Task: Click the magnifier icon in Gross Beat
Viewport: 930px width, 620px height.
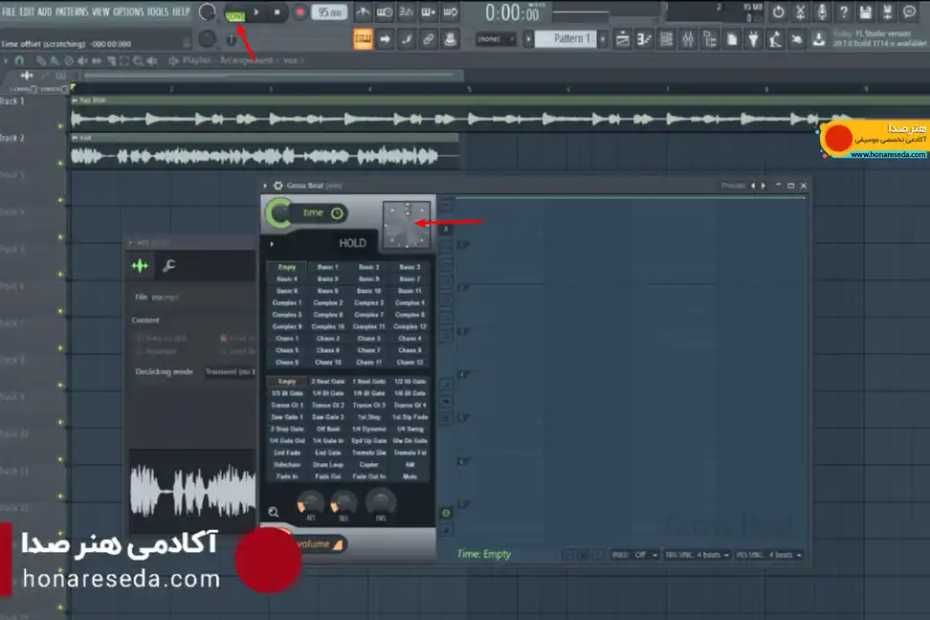Action: click(x=273, y=512)
